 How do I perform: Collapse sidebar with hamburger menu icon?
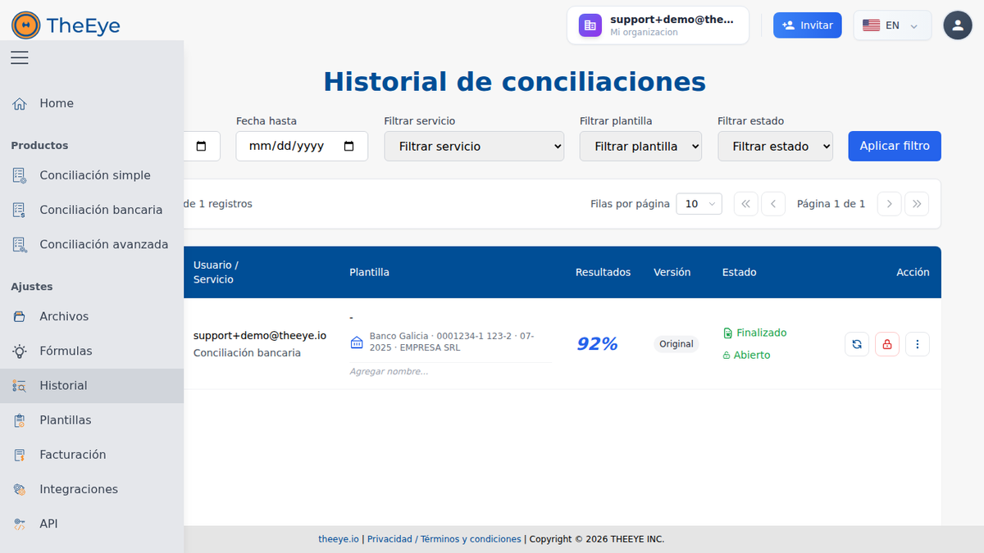tap(20, 57)
